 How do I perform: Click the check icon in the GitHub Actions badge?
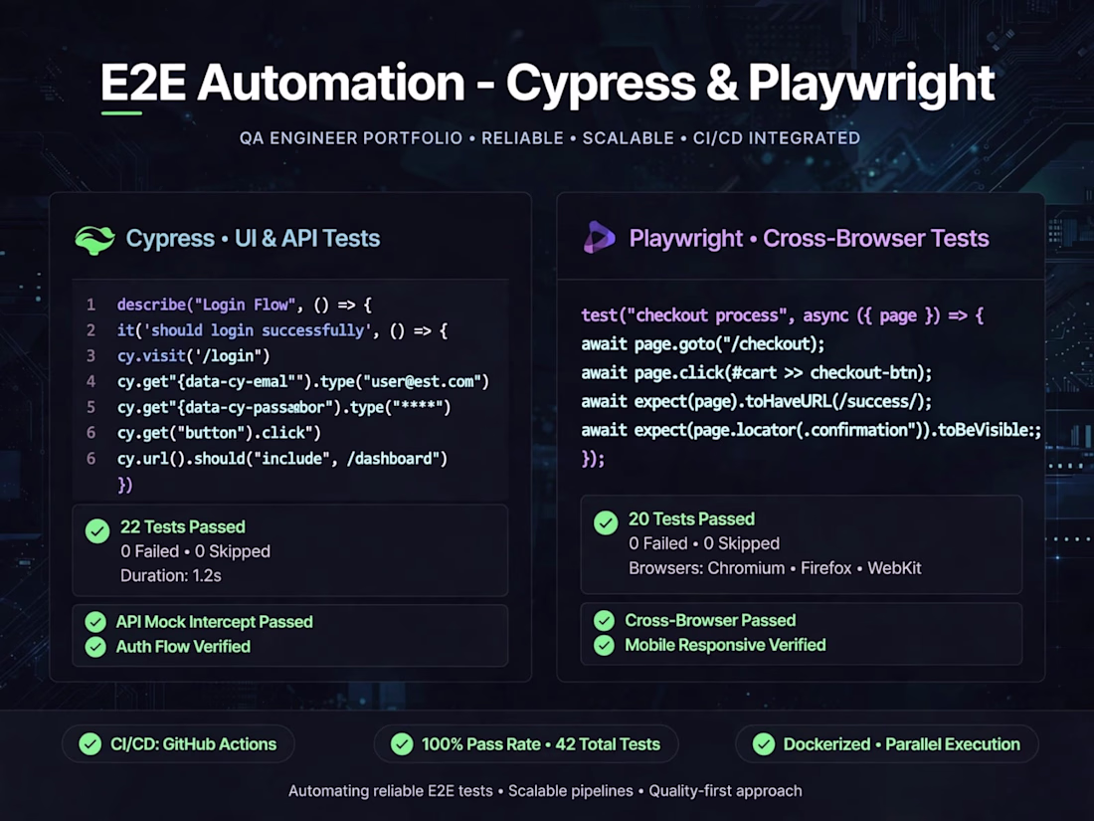click(90, 744)
